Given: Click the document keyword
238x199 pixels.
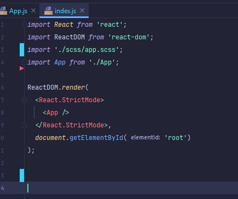Looking at the screenshot, I should pos(50,138).
